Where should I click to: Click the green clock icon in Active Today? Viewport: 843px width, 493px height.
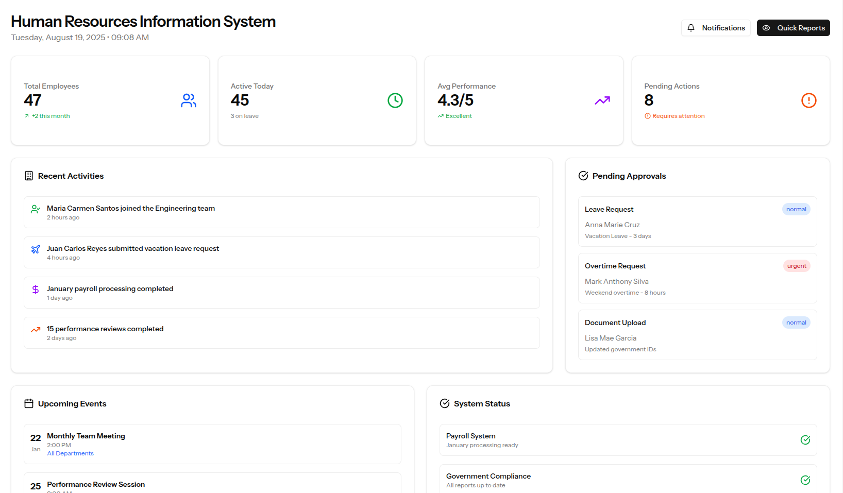[395, 100]
